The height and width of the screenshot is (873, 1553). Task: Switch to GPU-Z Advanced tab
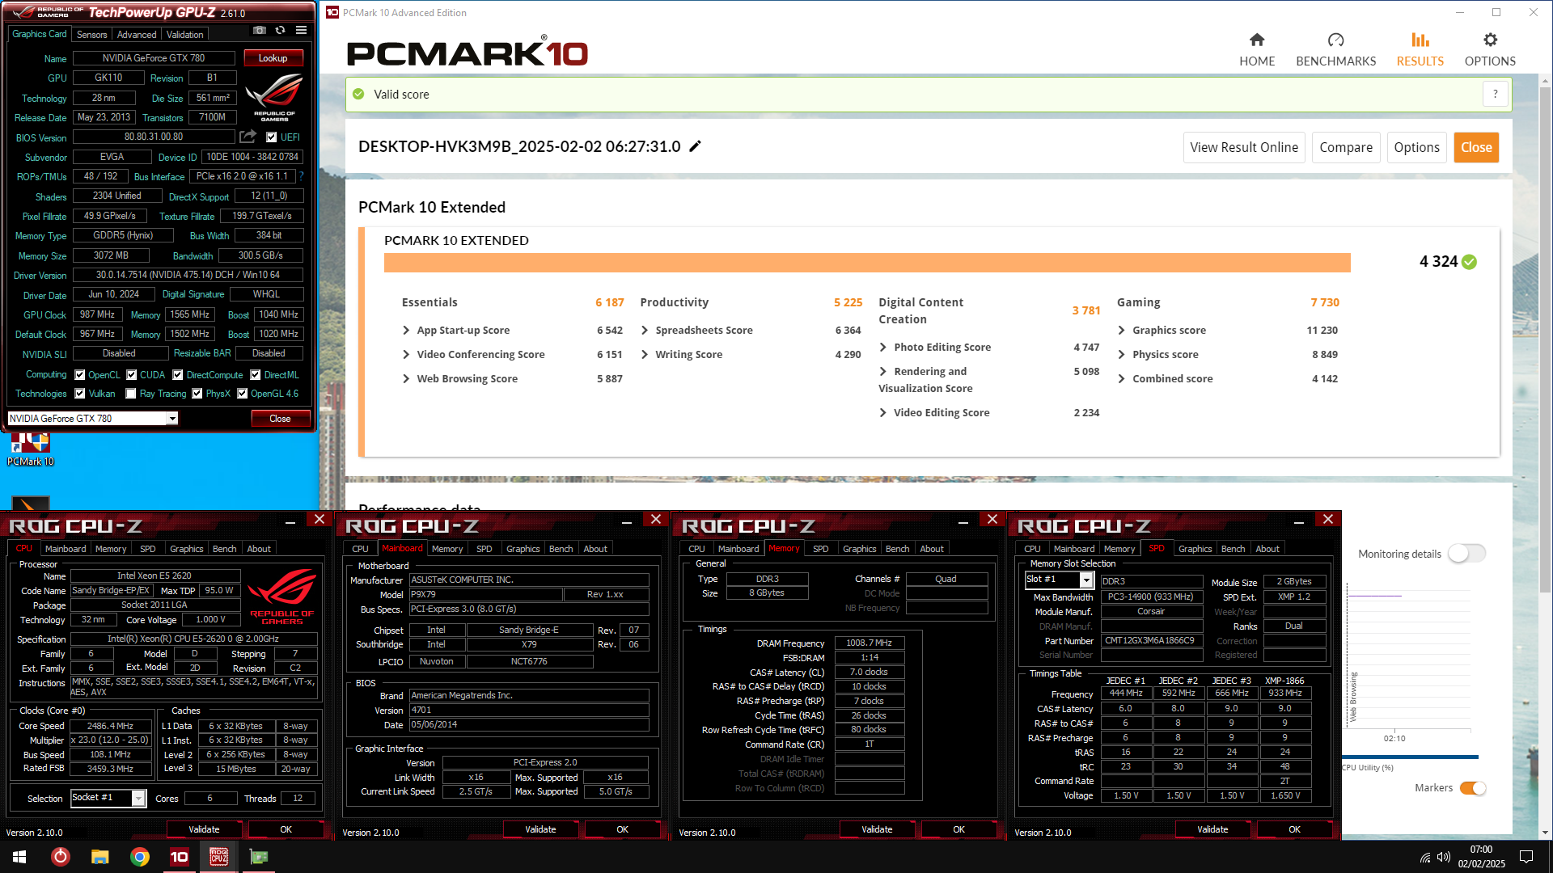point(137,35)
